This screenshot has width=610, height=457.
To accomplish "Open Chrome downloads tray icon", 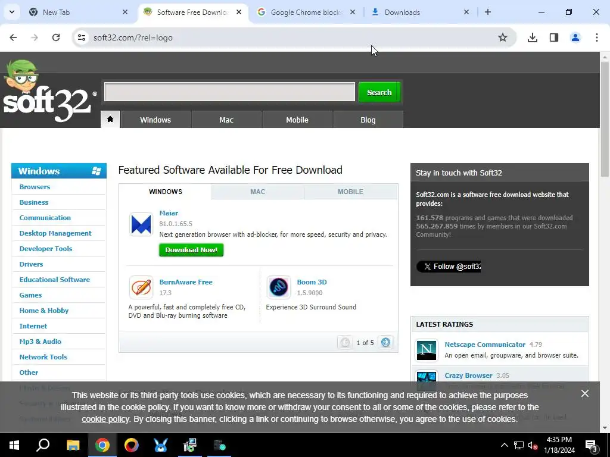I will click(533, 37).
